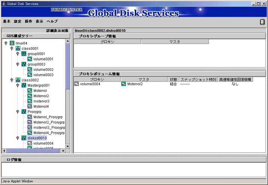Click the プロキシ column header in group info
The image size is (268, 185).
pos(107,42)
